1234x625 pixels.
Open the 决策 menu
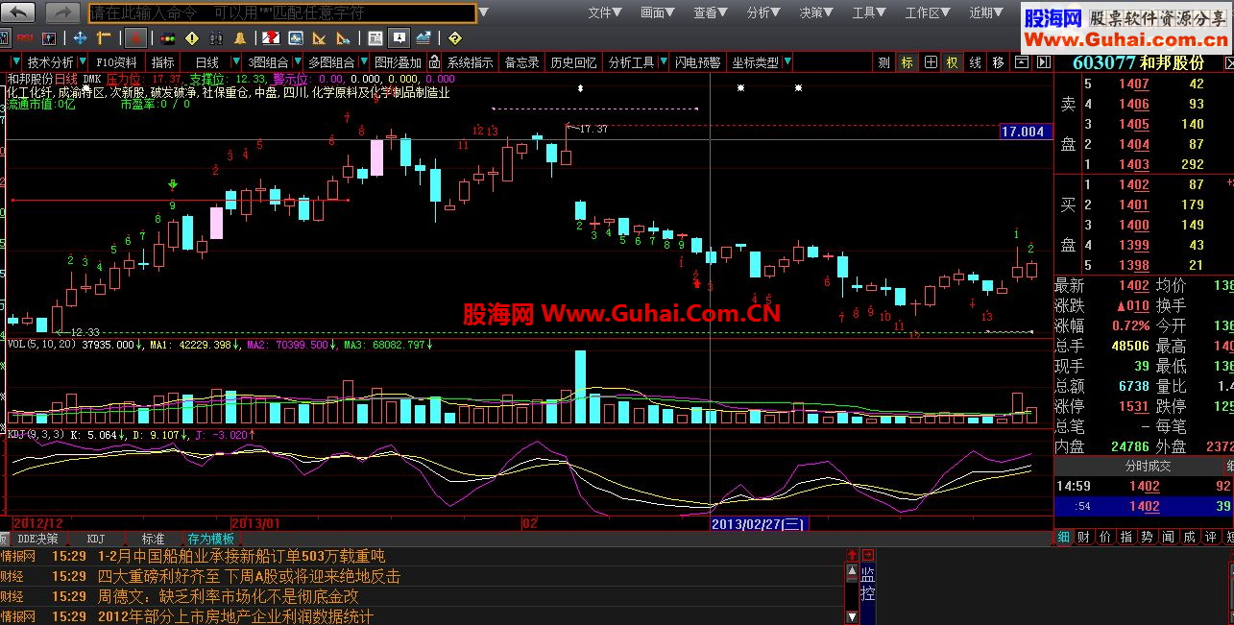[x=816, y=12]
